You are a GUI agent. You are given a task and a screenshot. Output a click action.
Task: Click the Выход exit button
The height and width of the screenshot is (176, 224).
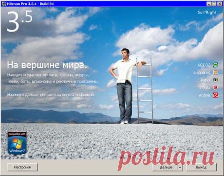point(201,167)
